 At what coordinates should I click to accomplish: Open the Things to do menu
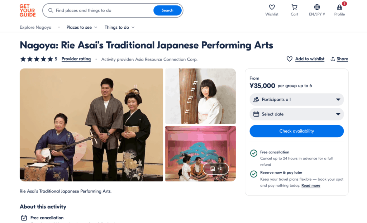(x=119, y=27)
